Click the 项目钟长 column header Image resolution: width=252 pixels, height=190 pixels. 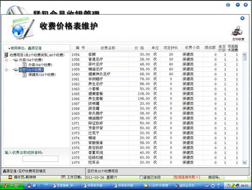point(171,48)
